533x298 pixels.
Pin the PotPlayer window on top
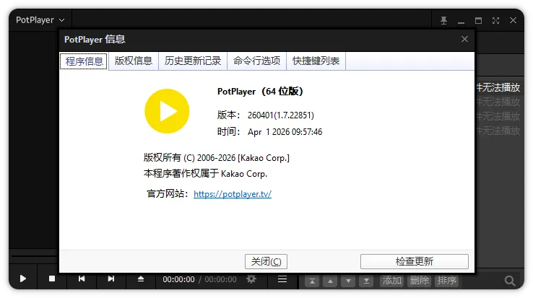click(x=443, y=21)
